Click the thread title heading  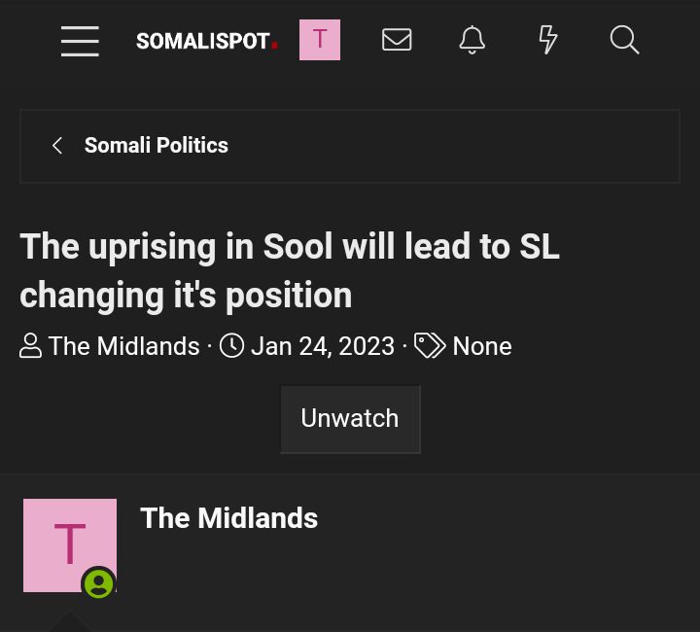click(x=290, y=270)
